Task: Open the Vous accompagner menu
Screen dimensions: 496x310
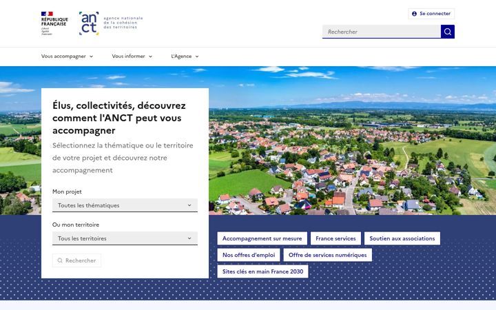Action: pyautogui.click(x=67, y=56)
